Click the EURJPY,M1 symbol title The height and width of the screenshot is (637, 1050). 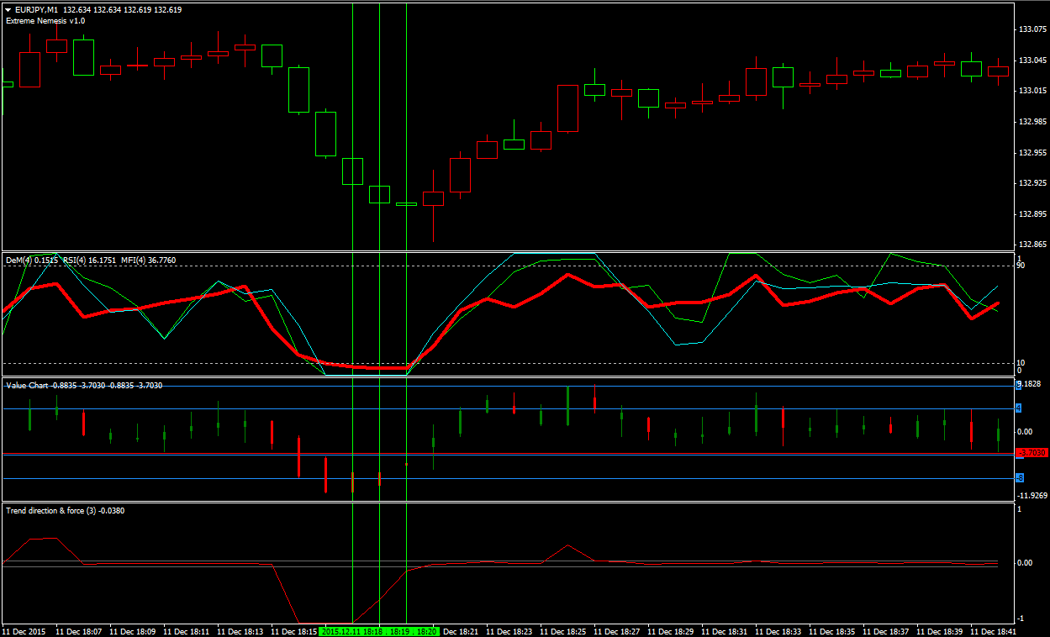pos(42,10)
